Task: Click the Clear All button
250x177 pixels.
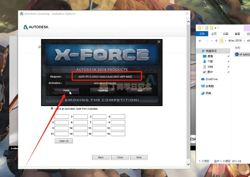Action: [64, 141]
